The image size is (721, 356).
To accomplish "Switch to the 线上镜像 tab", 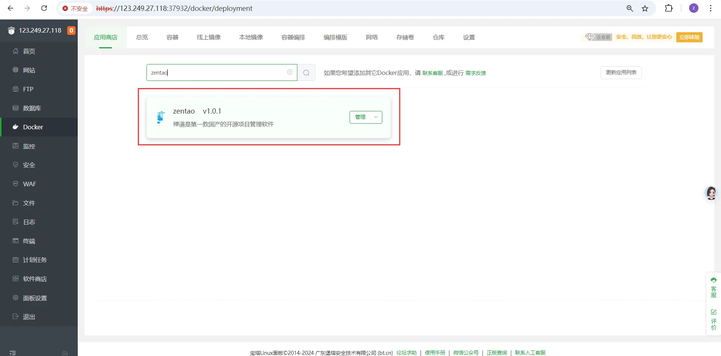I will tap(209, 37).
